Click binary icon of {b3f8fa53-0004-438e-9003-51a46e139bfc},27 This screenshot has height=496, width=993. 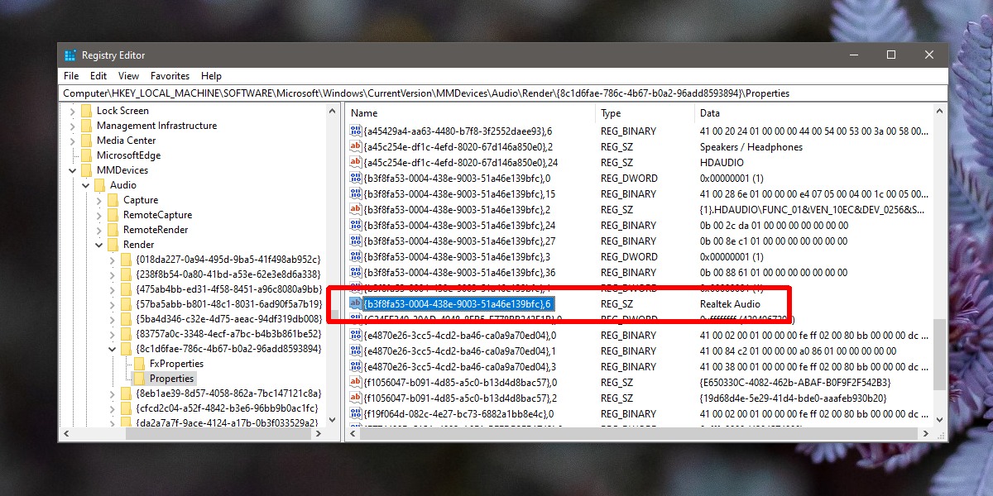tap(356, 241)
